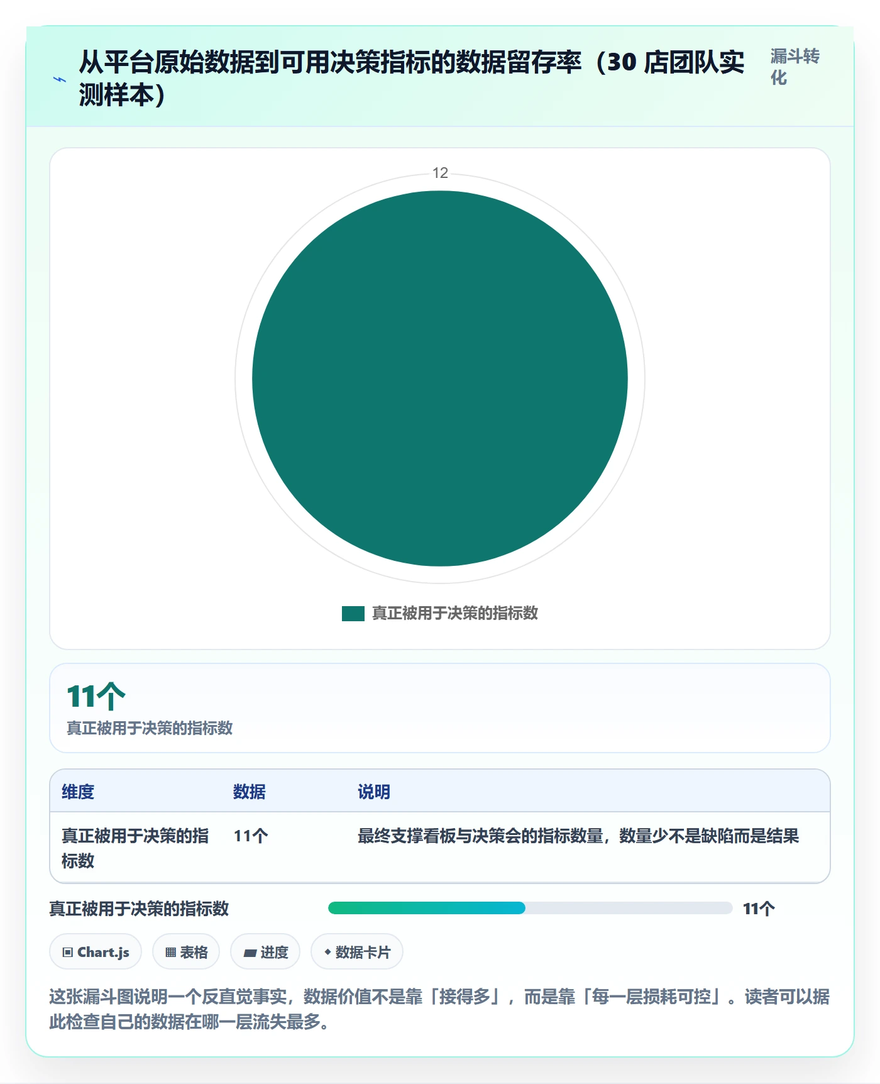Viewport: 880px width, 1084px height.
Task: Click the footer paragraph starting with 这张漏斗图
Action: [439, 1009]
